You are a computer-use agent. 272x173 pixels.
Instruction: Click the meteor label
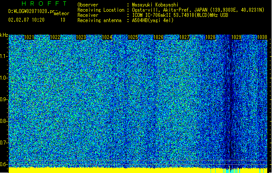click(x=61, y=13)
